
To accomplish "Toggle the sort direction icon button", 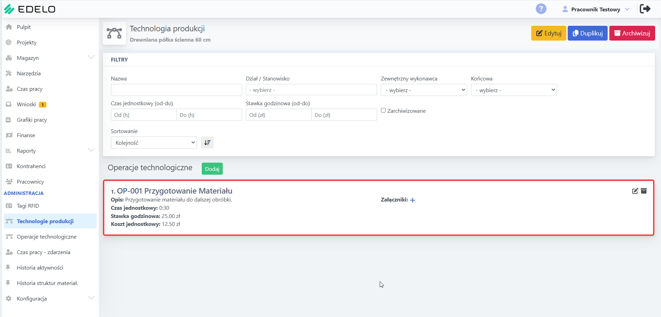I will click(x=207, y=143).
